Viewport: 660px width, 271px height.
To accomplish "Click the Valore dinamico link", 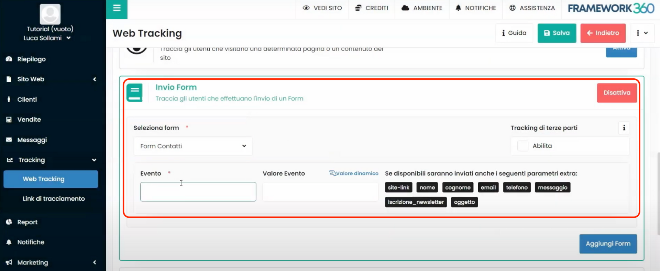I will pyautogui.click(x=354, y=173).
